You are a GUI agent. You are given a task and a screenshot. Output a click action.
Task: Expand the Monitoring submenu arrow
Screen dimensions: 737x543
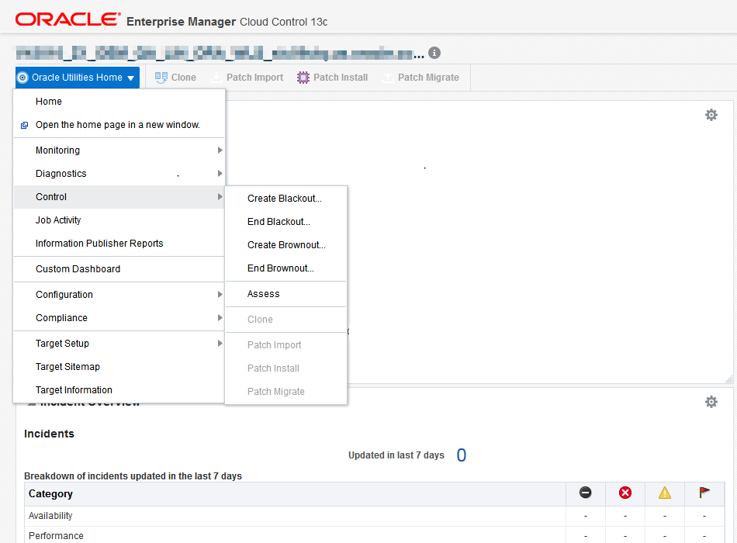pyautogui.click(x=220, y=150)
